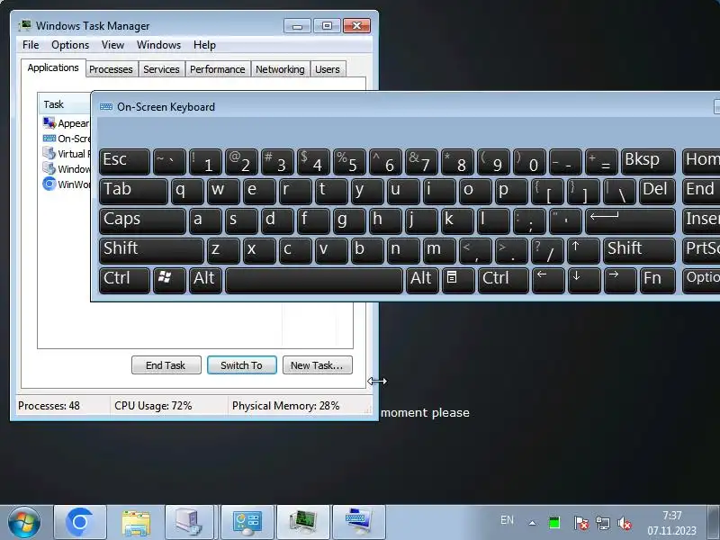This screenshot has height=540, width=720.
Task: Click the Esc key on On-Screen Keyboard
Action: coord(124,162)
